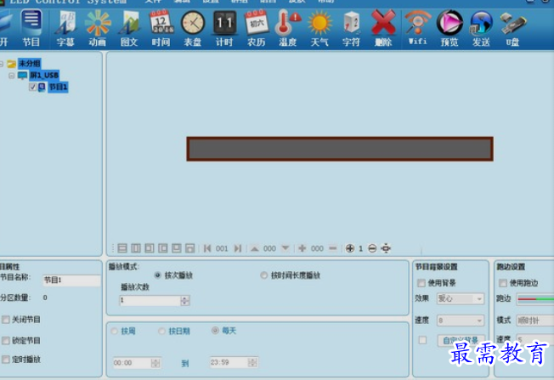Viewport: 554px width, 380px height.
Task: Click the up triangle beside 000
Action: 254,248
